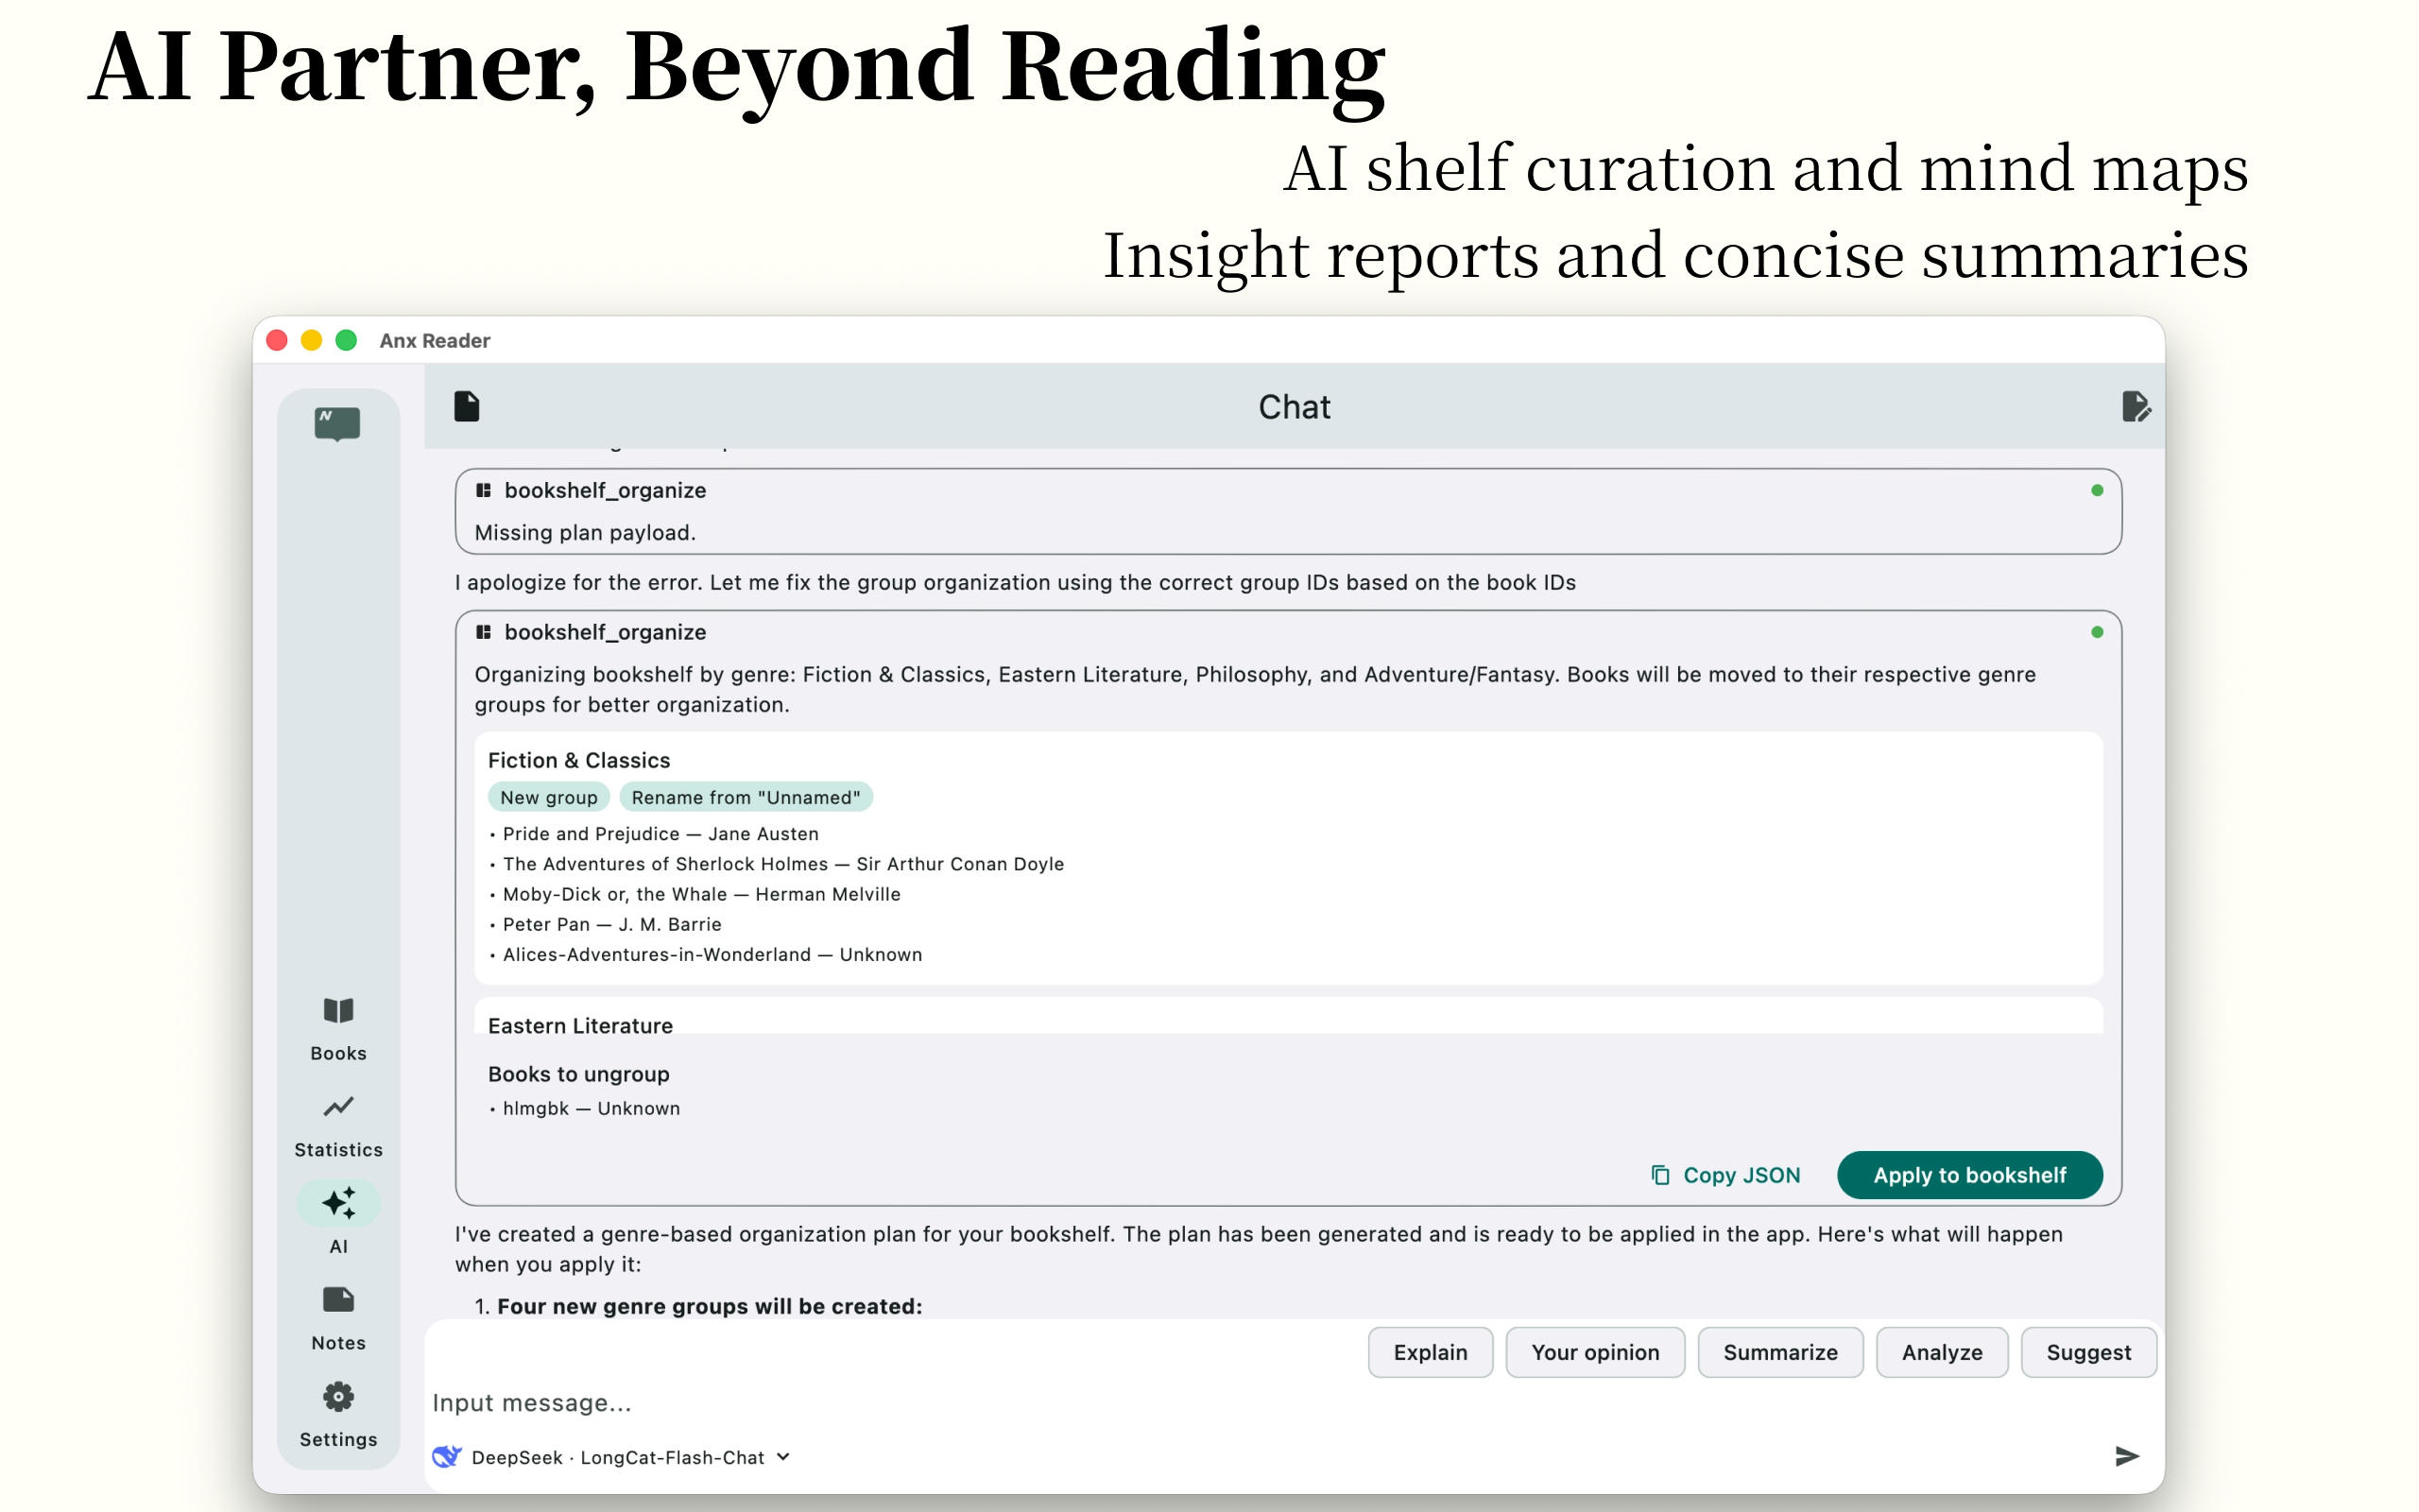Screen dimensions: 2419x1512
Task: Choose the Explain quick prompt
Action: [1430, 1352]
